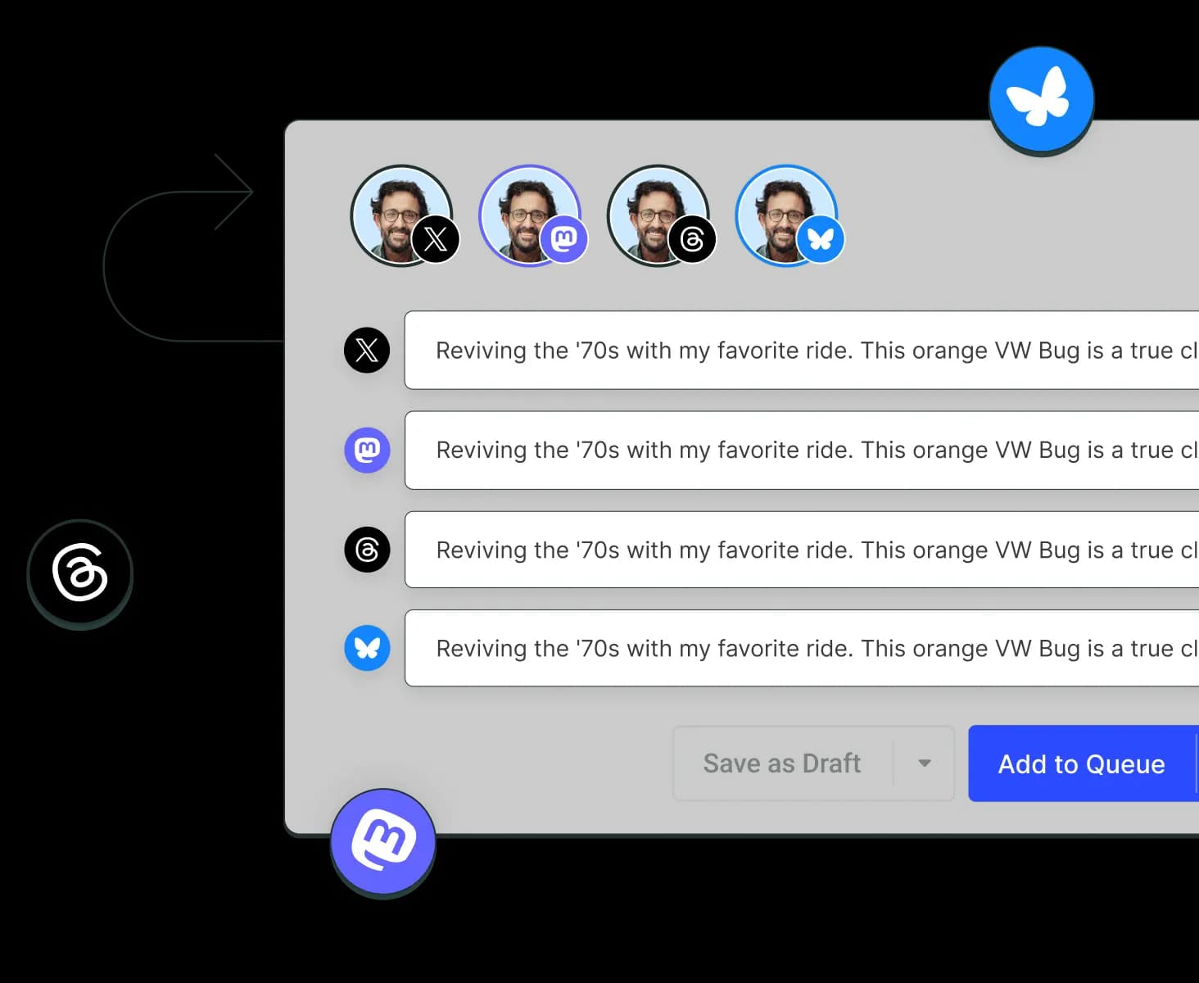Select the Mastodon icon beside the second post
Image resolution: width=1199 pixels, height=983 pixels.
[x=366, y=451]
